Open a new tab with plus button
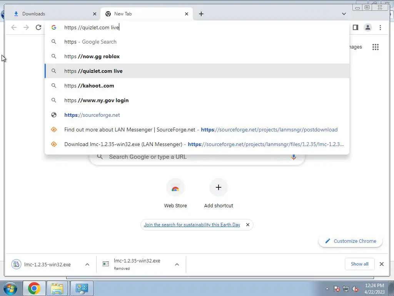Viewport: 394px width, 296px height. pos(201,14)
